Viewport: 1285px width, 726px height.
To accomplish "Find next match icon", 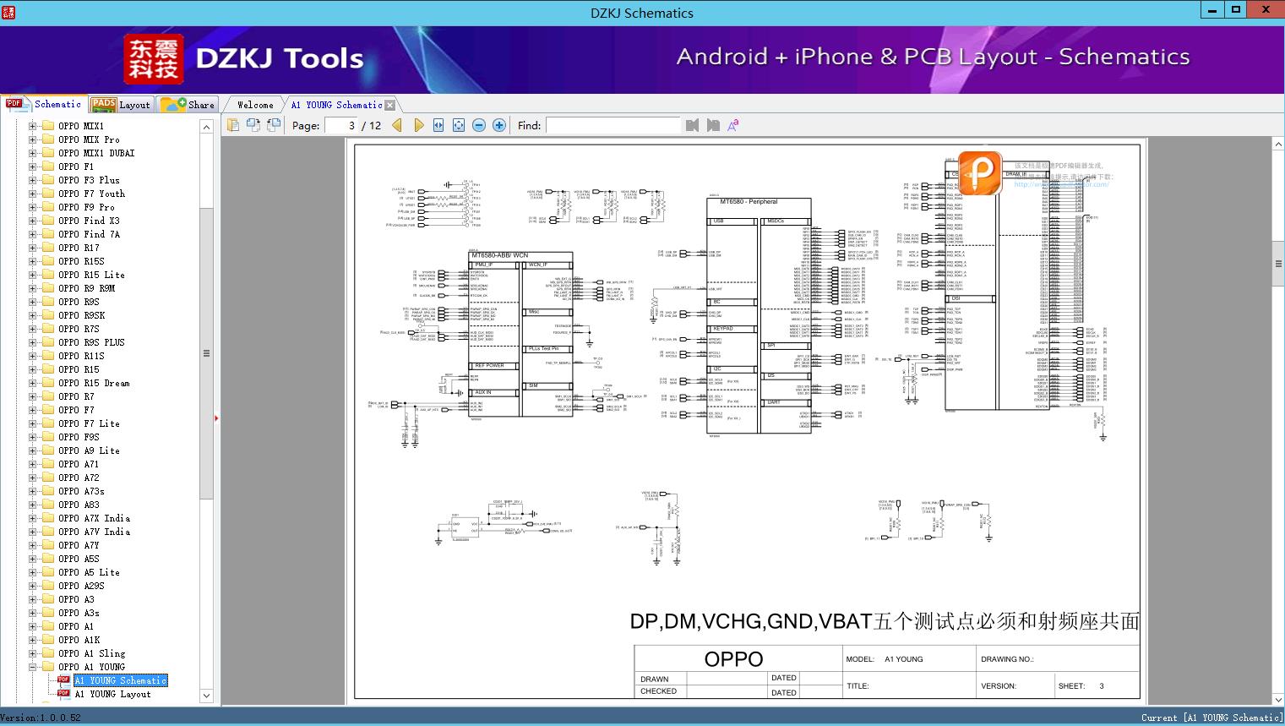I will [x=713, y=125].
